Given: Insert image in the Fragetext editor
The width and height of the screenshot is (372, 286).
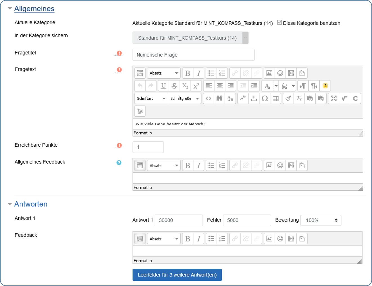Looking at the screenshot, I should pyautogui.click(x=269, y=73).
